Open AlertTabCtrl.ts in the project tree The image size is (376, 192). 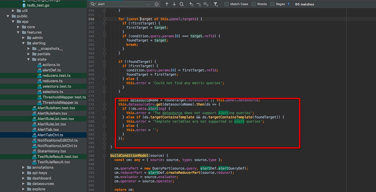(50, 135)
